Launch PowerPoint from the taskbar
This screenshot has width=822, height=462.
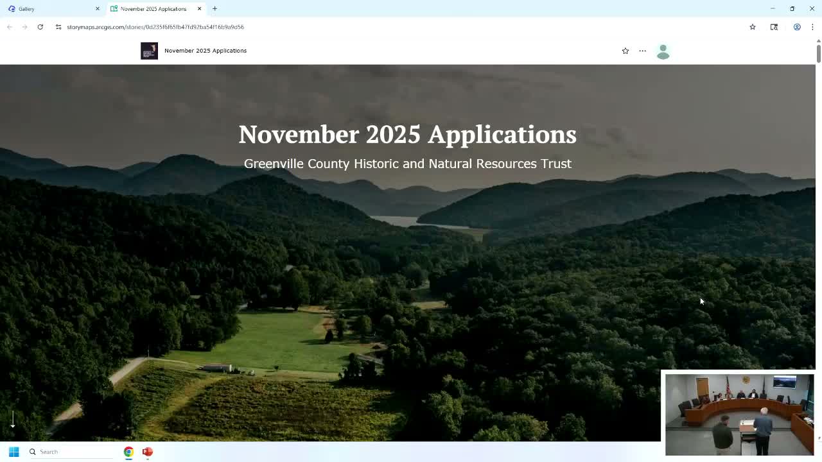(147, 452)
